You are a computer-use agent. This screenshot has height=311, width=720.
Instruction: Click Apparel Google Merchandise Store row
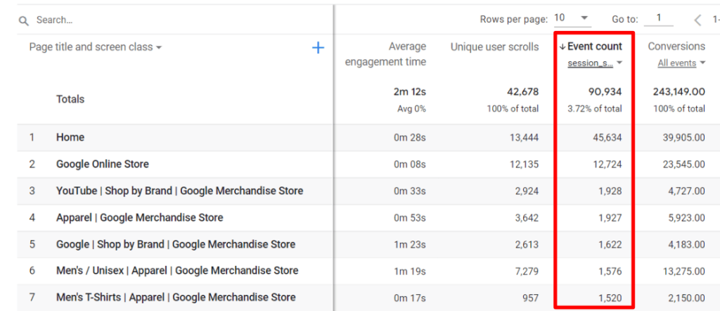coord(139,217)
